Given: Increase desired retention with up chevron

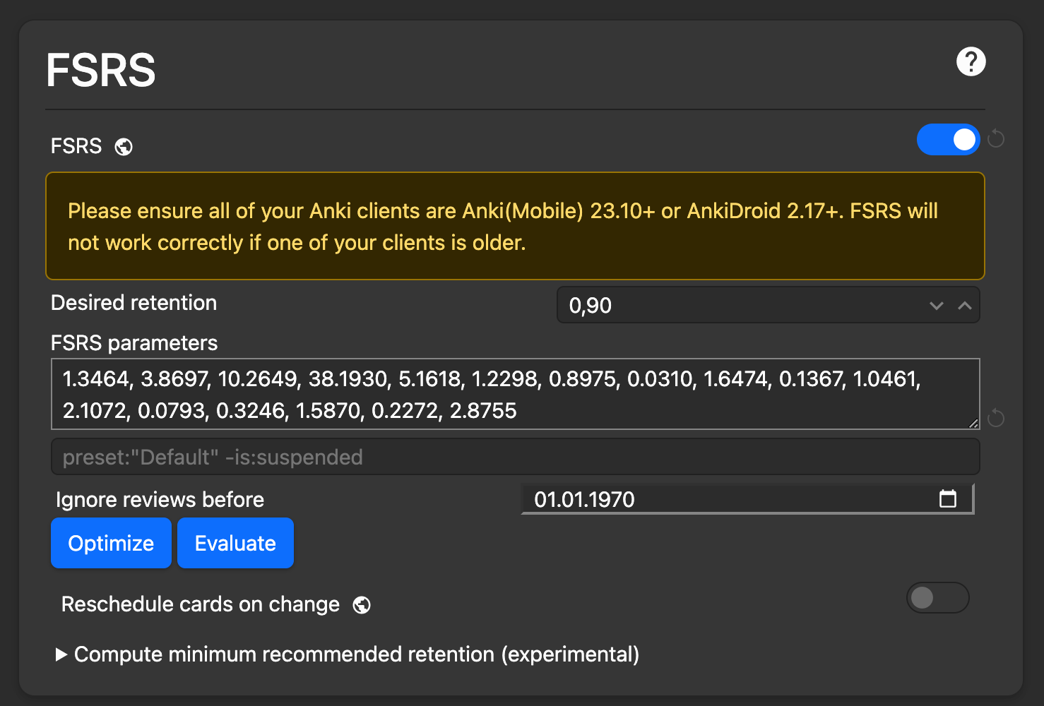Looking at the screenshot, I should tap(965, 306).
